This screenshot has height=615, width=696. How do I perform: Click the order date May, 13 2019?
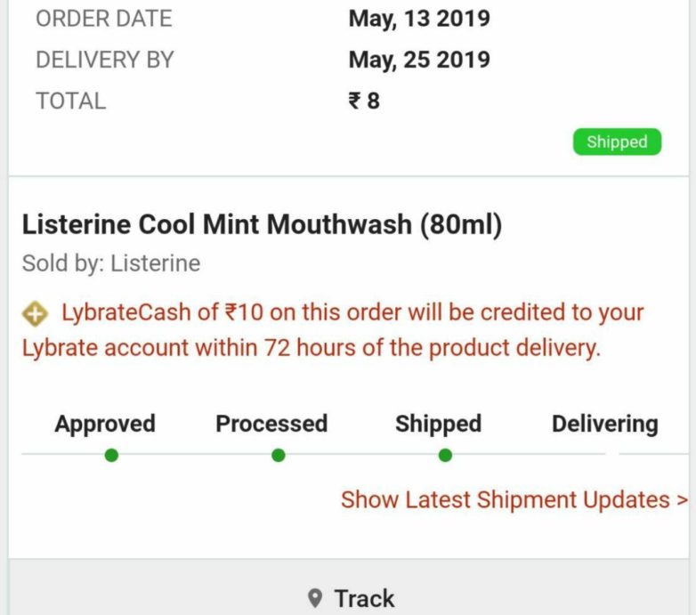pos(419,19)
